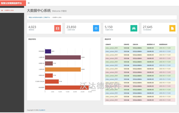This screenshot has height=113, width=179.
Task: Click the 智慧公安视频追踪平台 logo title
Action: pyautogui.click(x=11, y=3)
